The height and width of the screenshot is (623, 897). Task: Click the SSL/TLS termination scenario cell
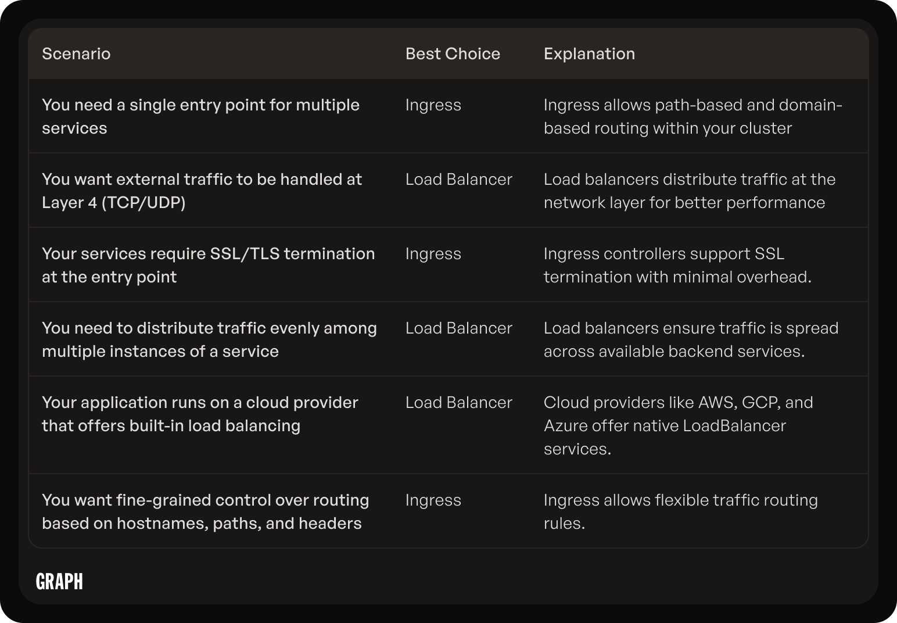(x=209, y=265)
